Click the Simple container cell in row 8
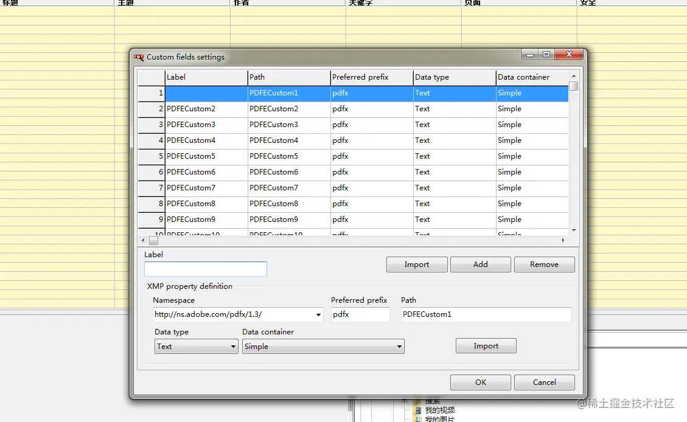Image resolution: width=687 pixels, height=422 pixels. (x=532, y=204)
